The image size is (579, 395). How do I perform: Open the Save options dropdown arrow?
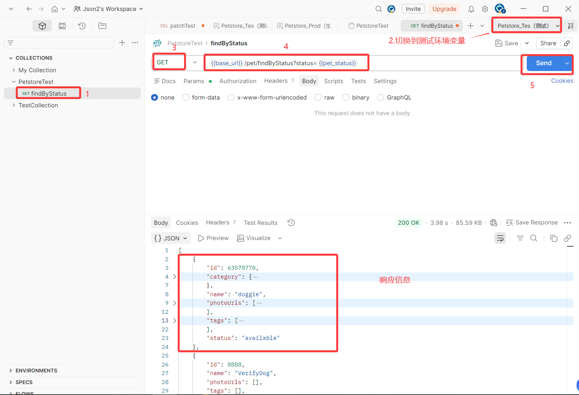point(527,43)
